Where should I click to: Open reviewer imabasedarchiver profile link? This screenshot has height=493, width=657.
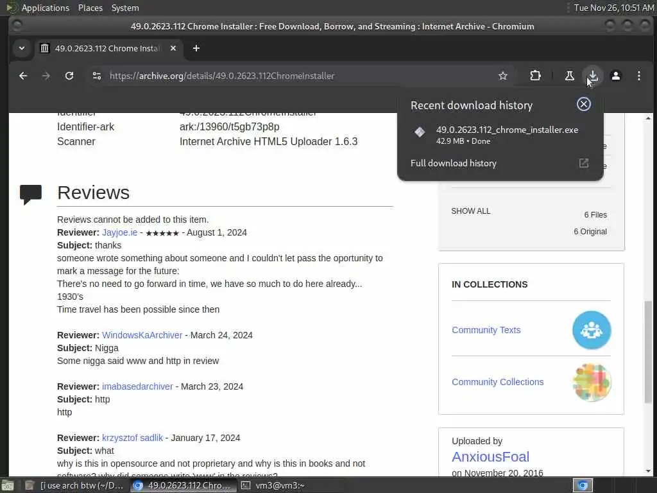point(137,386)
